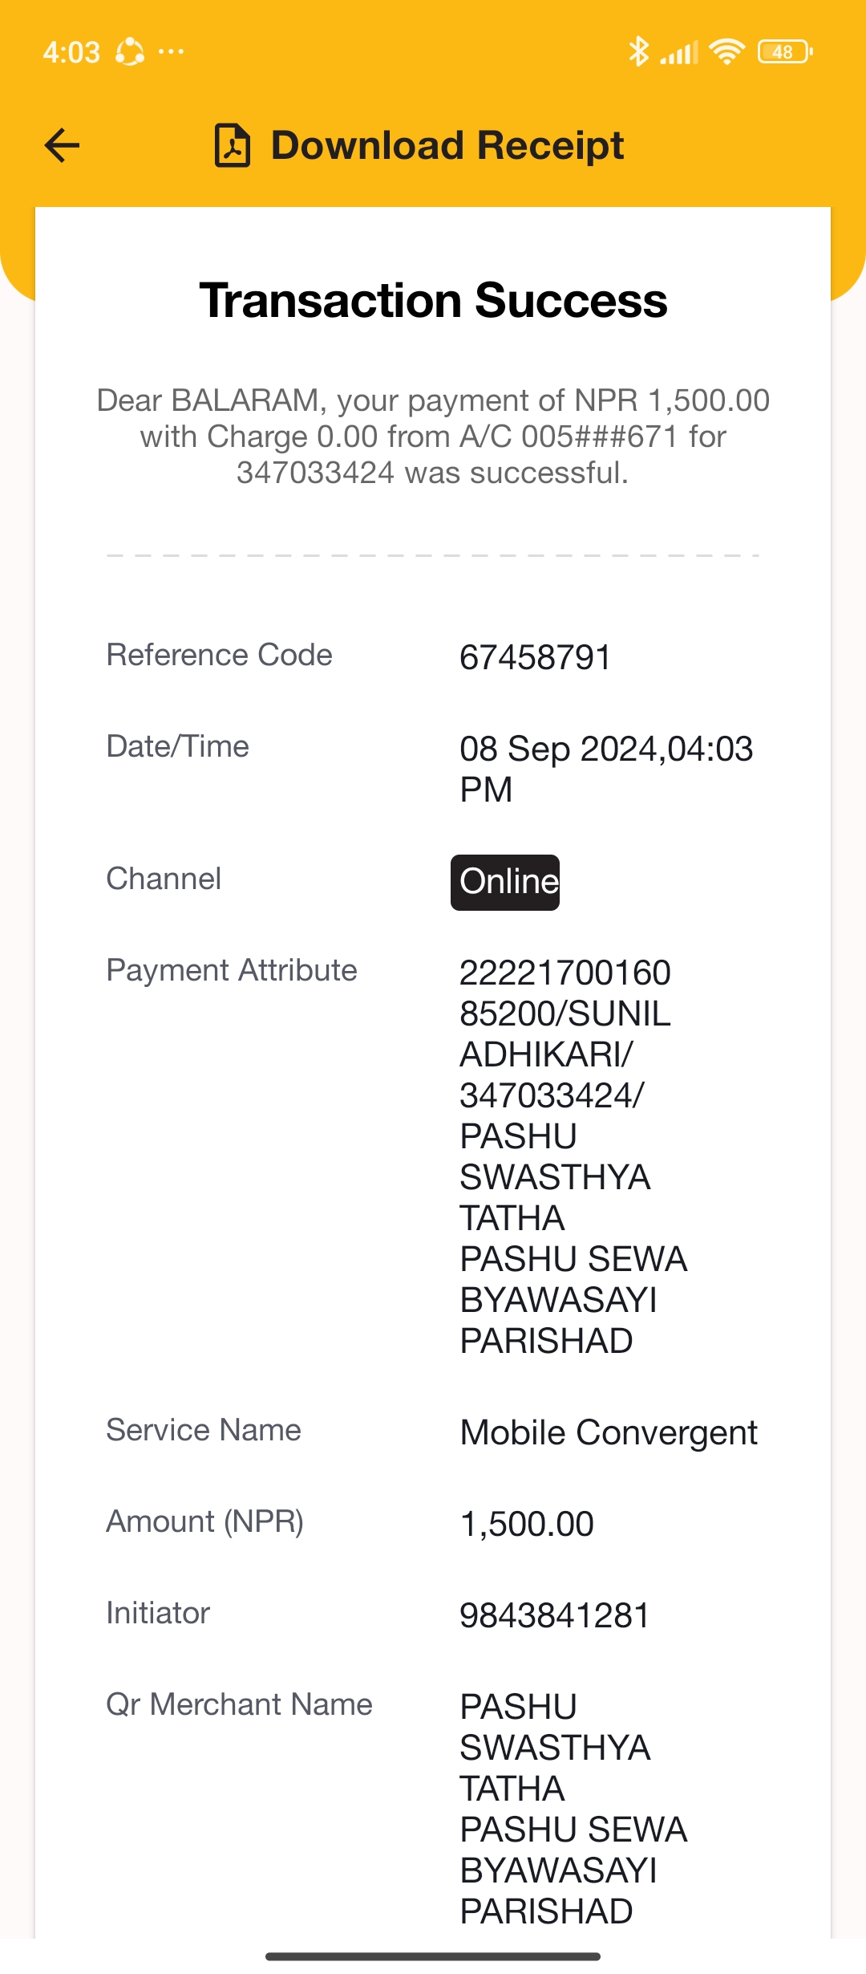Click the PDF receipt icon
866x1974 pixels.
233,145
